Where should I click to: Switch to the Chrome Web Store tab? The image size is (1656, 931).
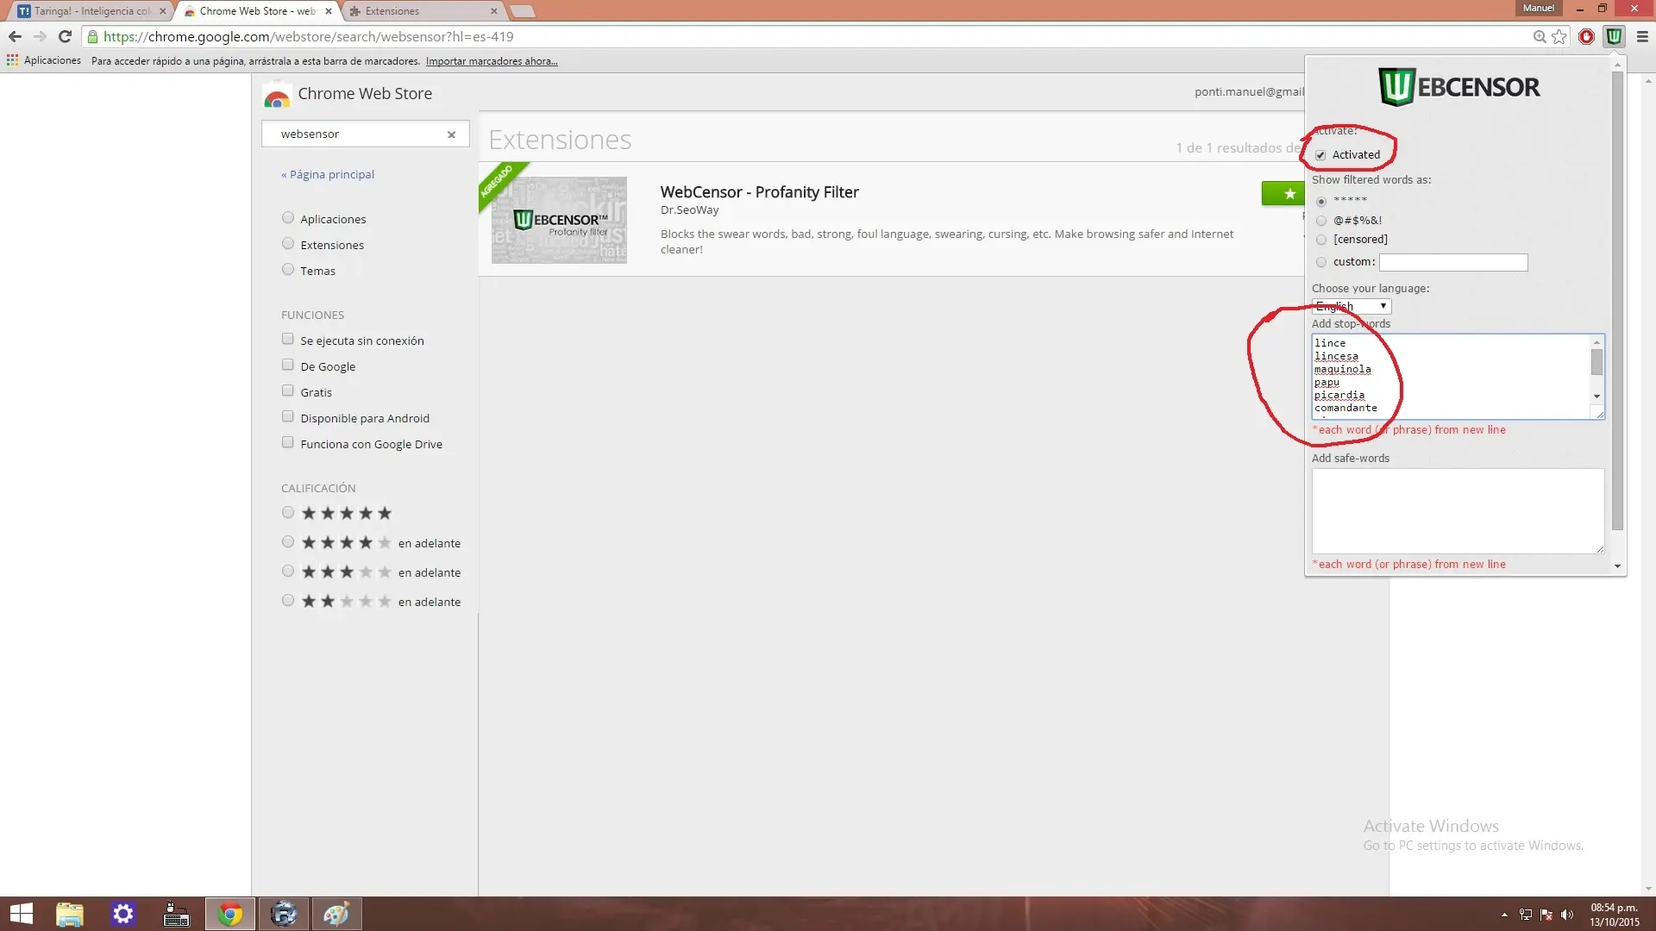[x=255, y=11]
